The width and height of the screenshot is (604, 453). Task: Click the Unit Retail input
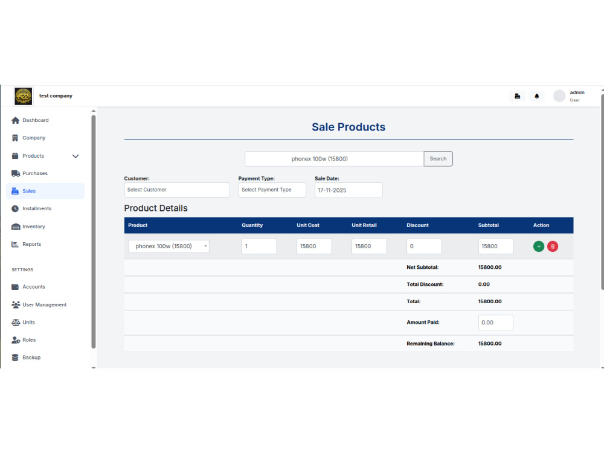pyautogui.click(x=368, y=246)
